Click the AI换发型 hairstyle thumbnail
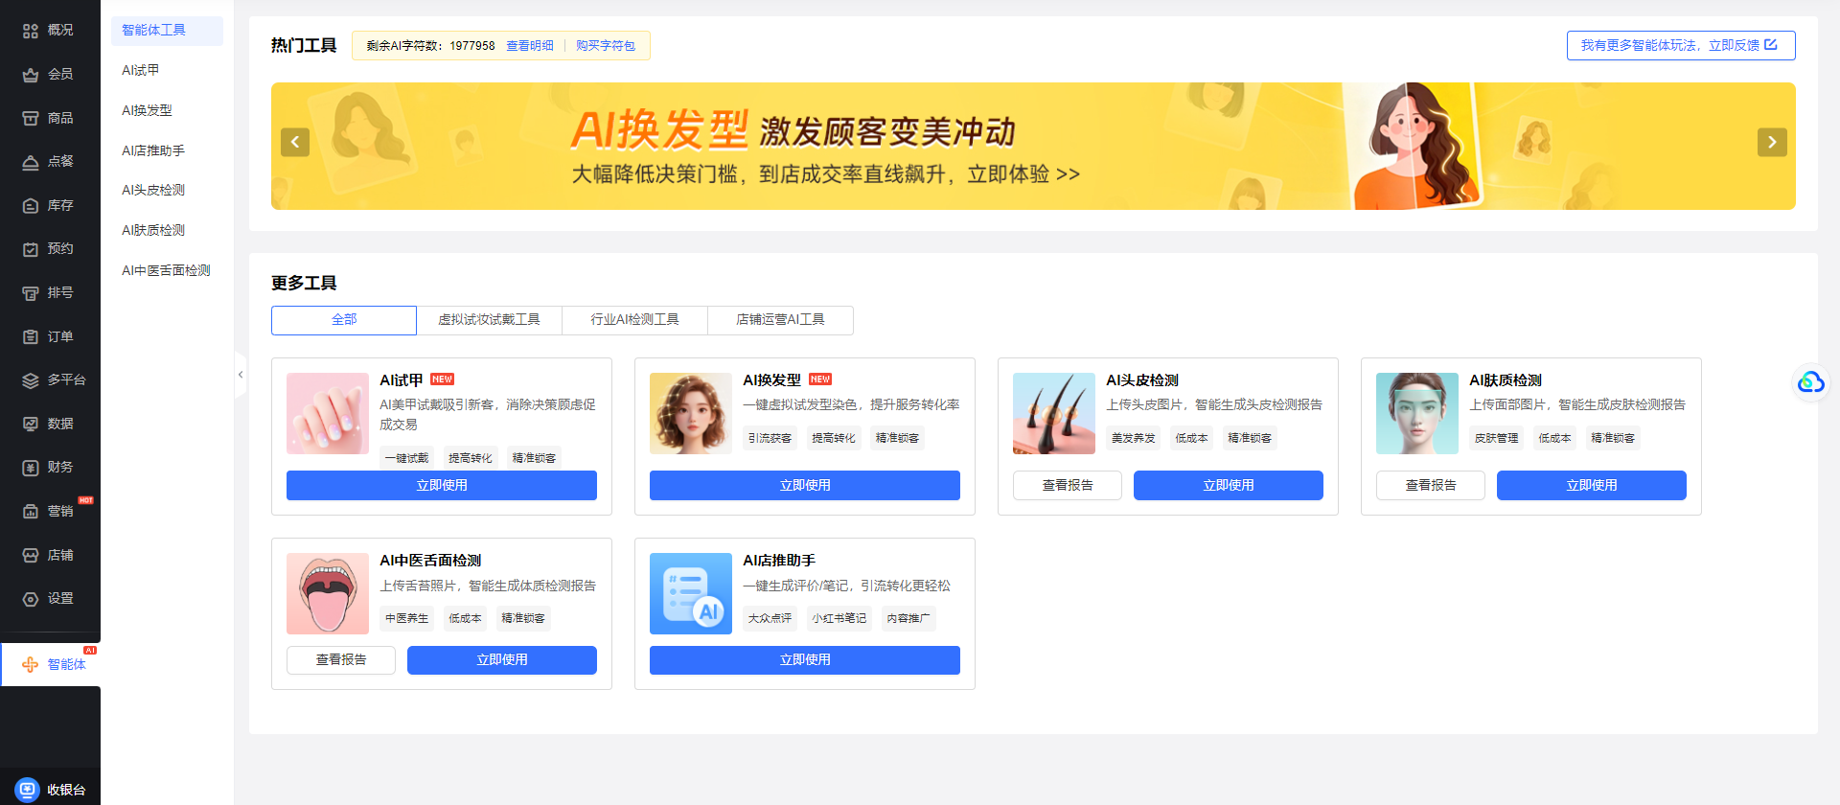1840x805 pixels. click(x=691, y=414)
